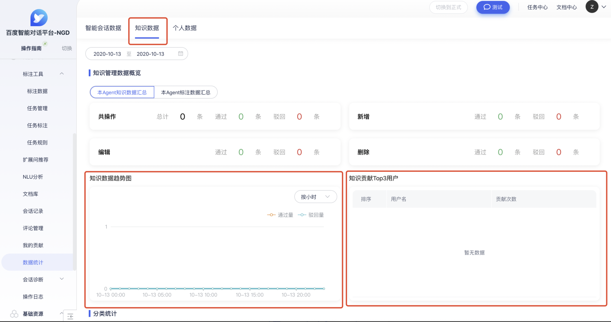The image size is (611, 322).
Task: Click the 知识贡献Top3用户 heading
Action: (x=373, y=178)
